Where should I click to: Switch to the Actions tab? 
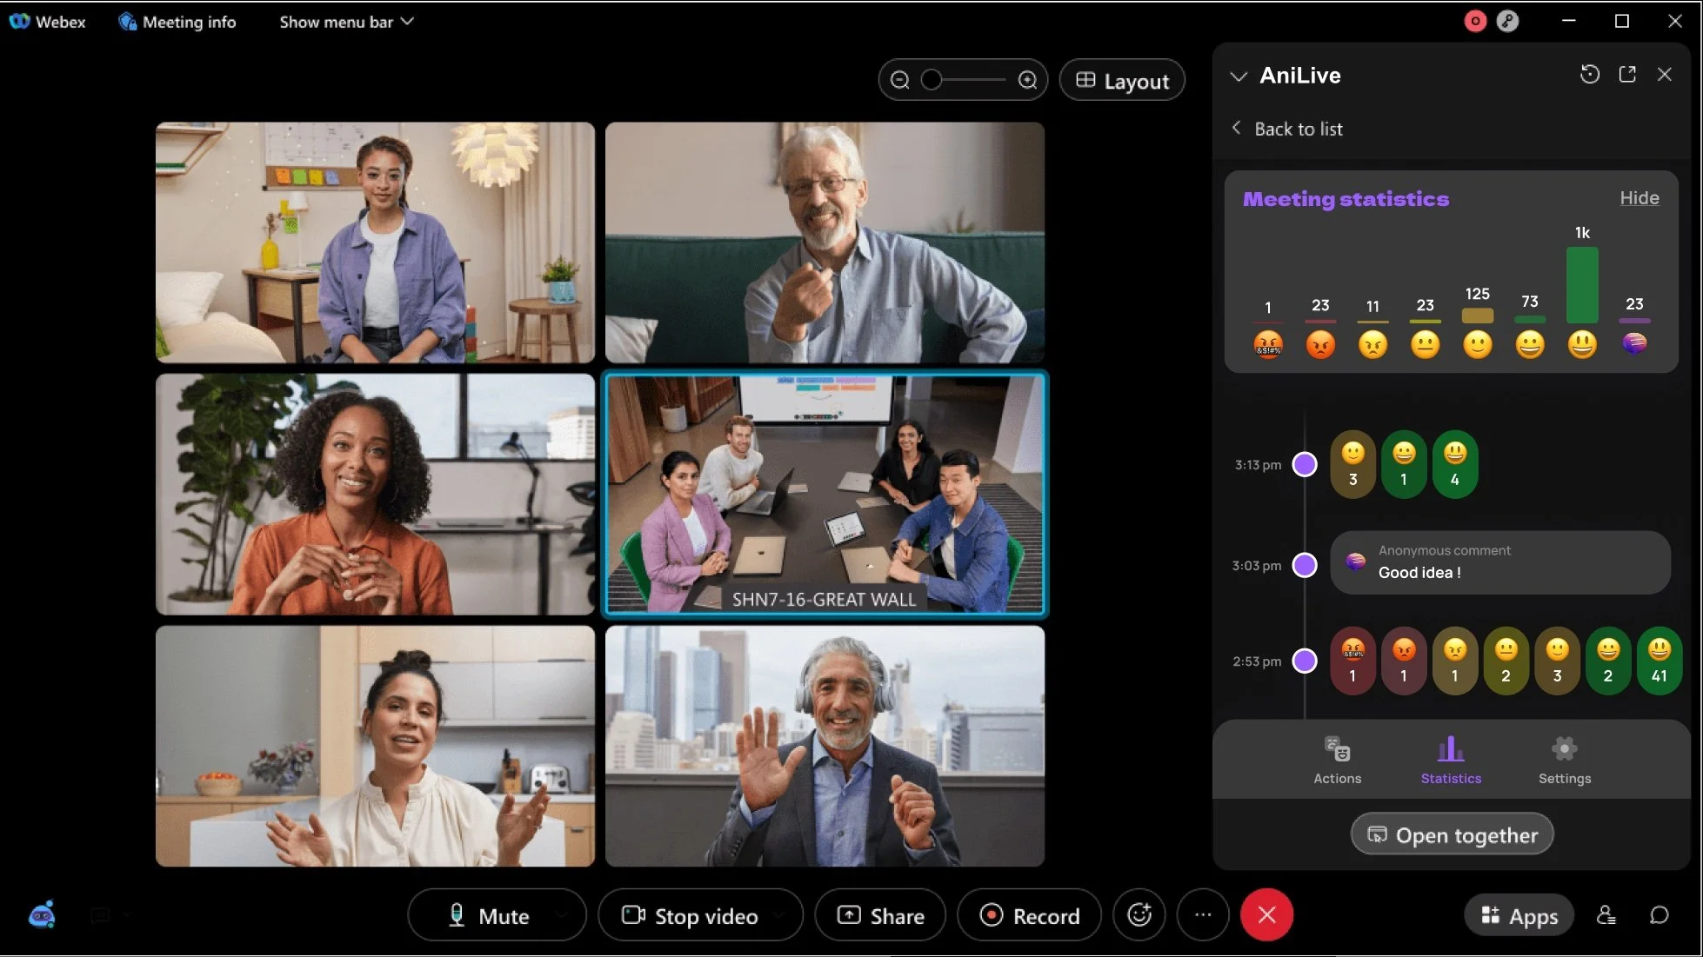(1337, 760)
